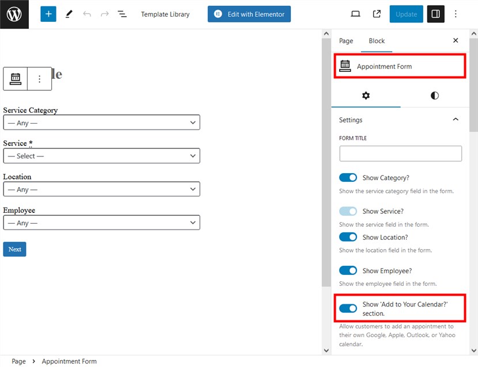Click the Next button in form
This screenshot has width=478, height=367.
14,249
